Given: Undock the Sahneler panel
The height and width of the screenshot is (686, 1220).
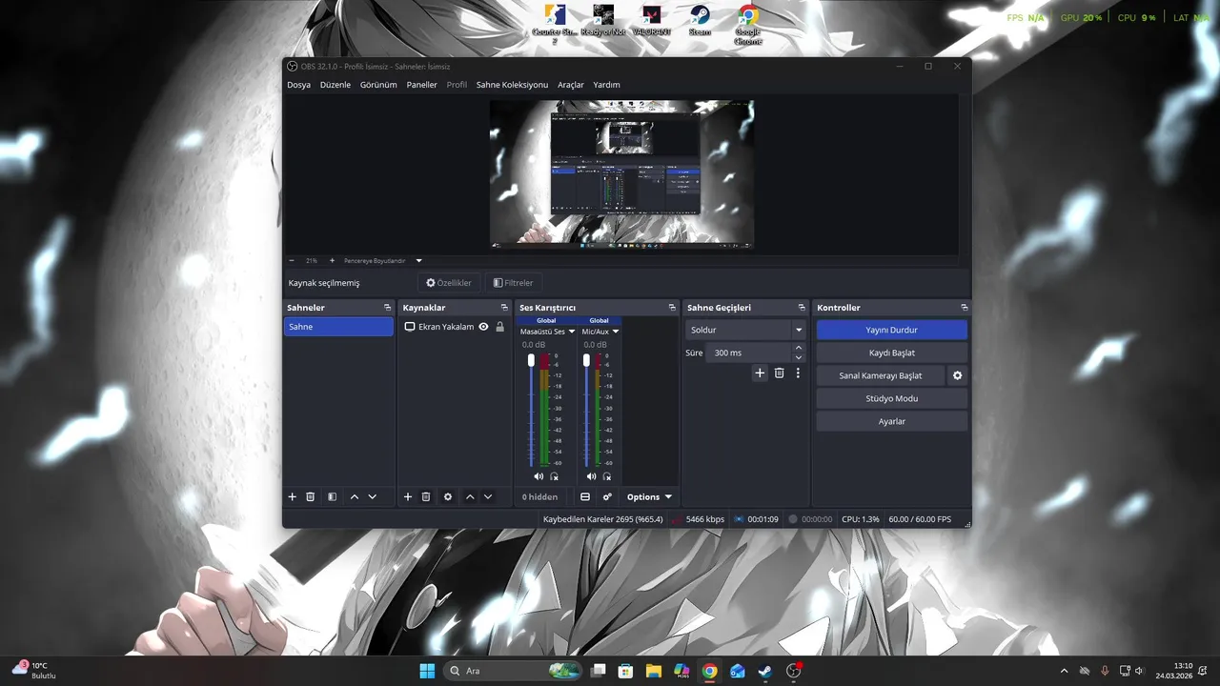Looking at the screenshot, I should click(x=387, y=308).
